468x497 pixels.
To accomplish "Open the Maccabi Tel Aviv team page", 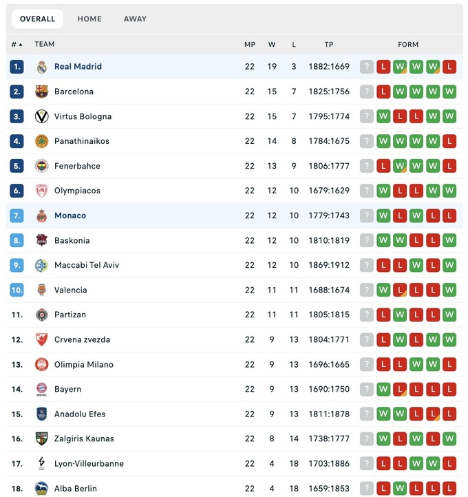I will coord(87,265).
